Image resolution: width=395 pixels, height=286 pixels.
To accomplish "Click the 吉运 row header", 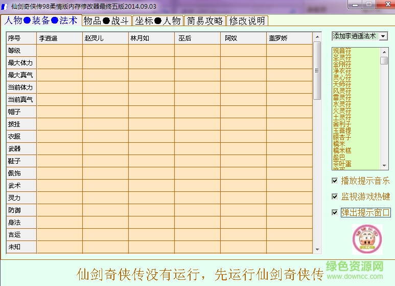I will point(21,235).
